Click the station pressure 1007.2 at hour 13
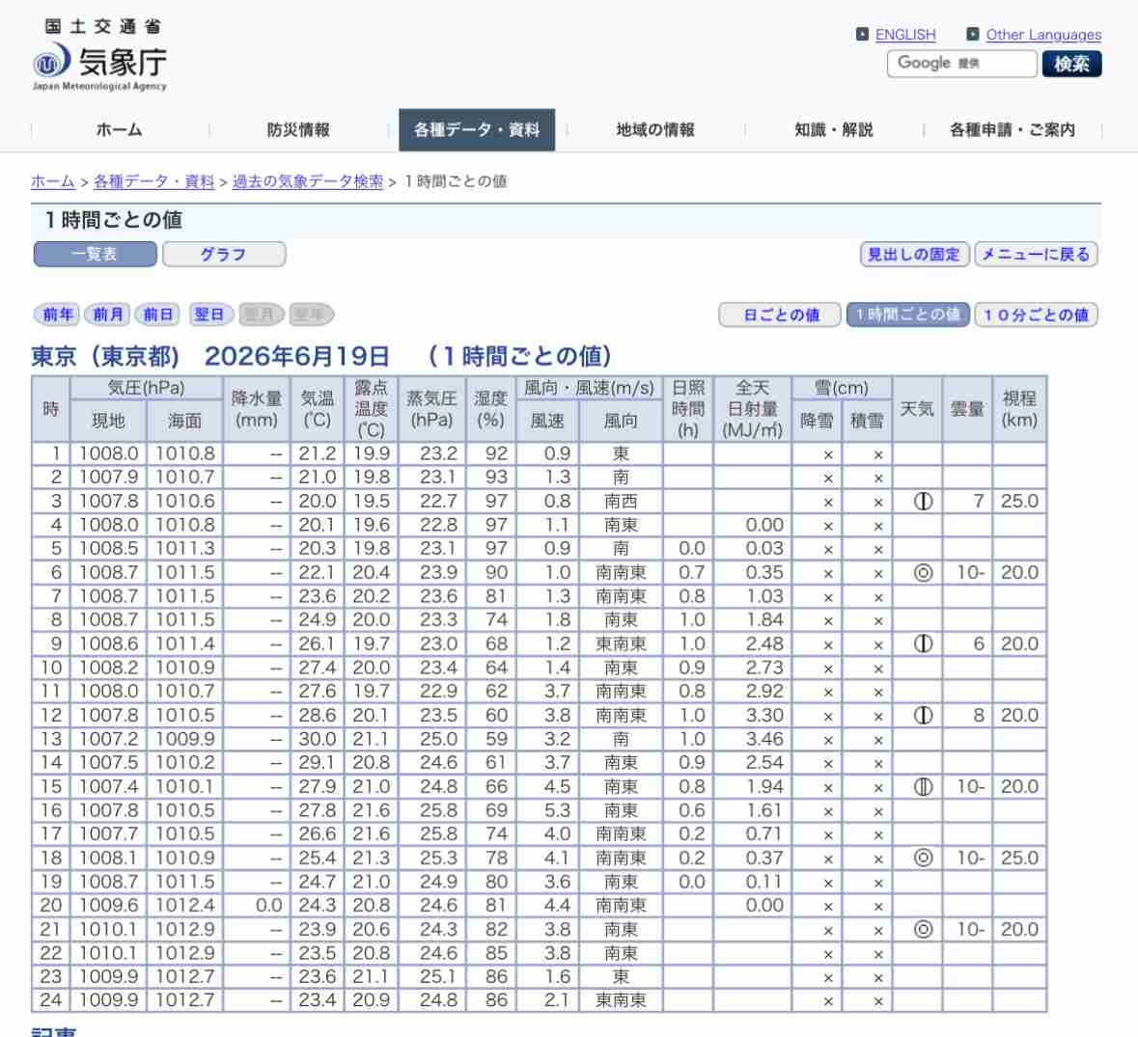 tap(108, 739)
